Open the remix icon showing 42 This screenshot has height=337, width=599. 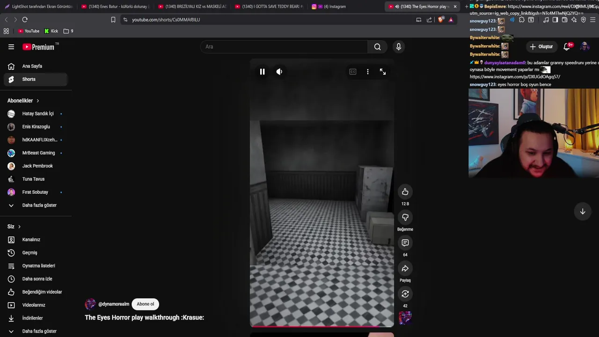405,294
